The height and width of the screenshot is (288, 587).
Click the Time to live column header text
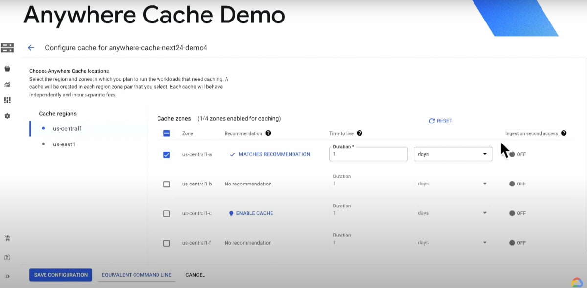click(341, 133)
